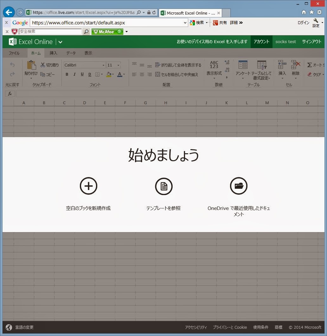The image size is (327, 336).
Task: Switch to the 挿入 ribbon tab
Action: click(54, 53)
